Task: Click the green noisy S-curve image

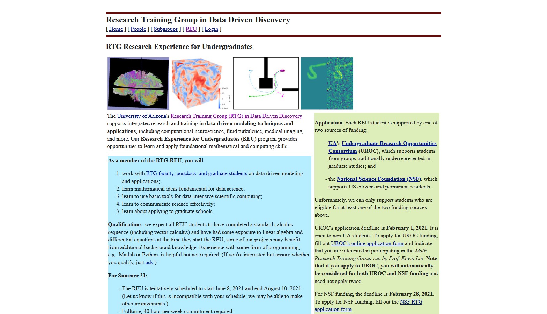Action: tap(327, 84)
